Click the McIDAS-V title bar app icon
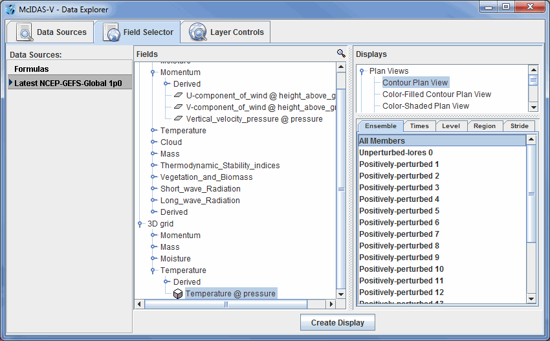Viewport: 550px width, 341px height. 10,10
